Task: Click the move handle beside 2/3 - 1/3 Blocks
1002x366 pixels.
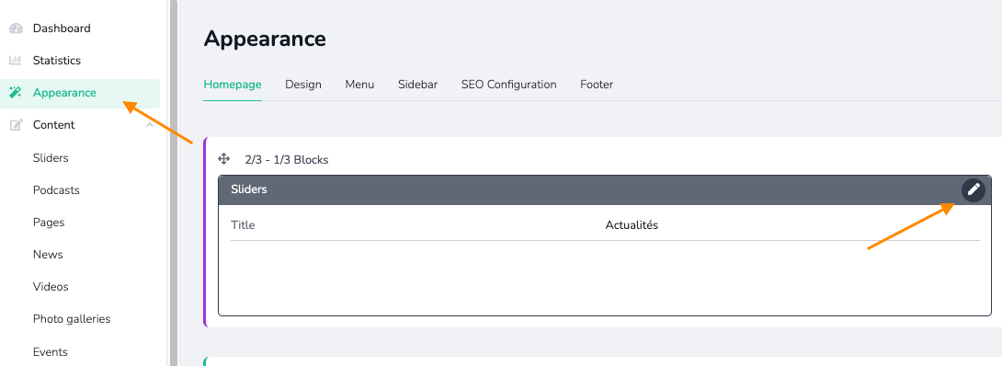Action: coord(223,159)
